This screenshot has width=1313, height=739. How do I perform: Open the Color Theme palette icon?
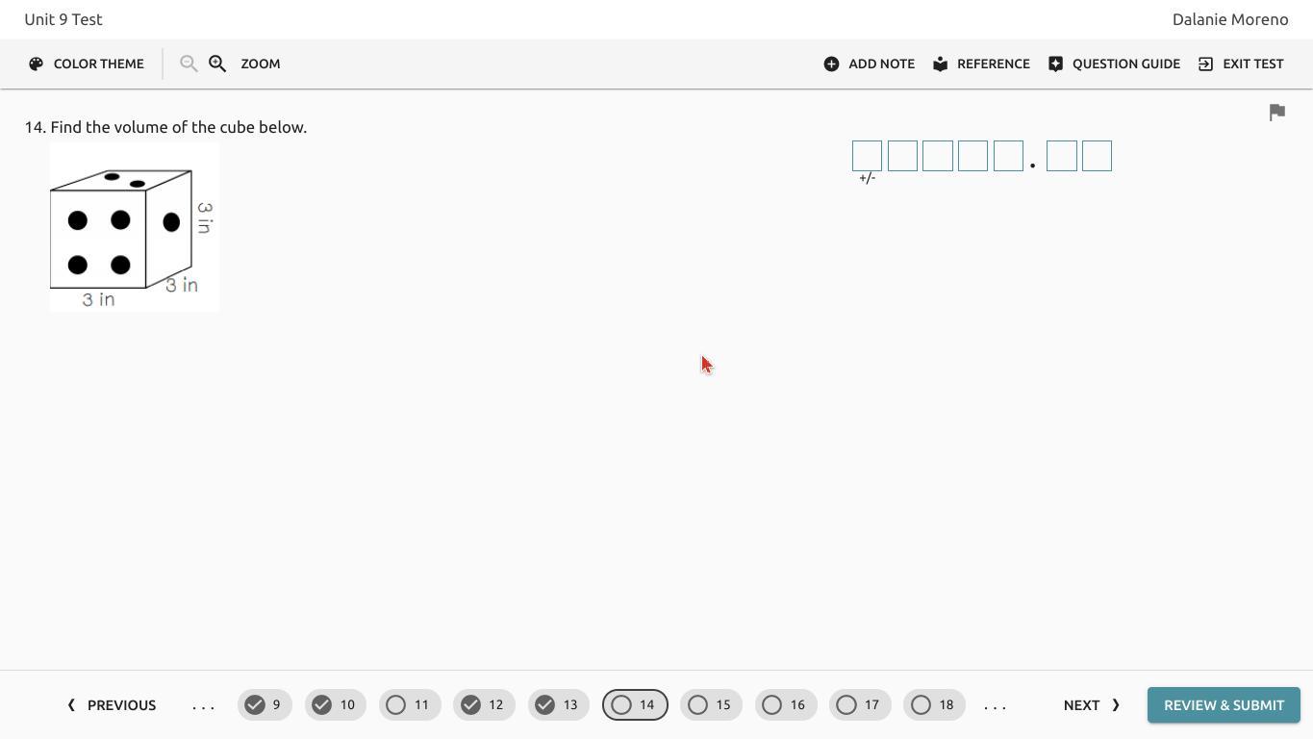click(37, 64)
